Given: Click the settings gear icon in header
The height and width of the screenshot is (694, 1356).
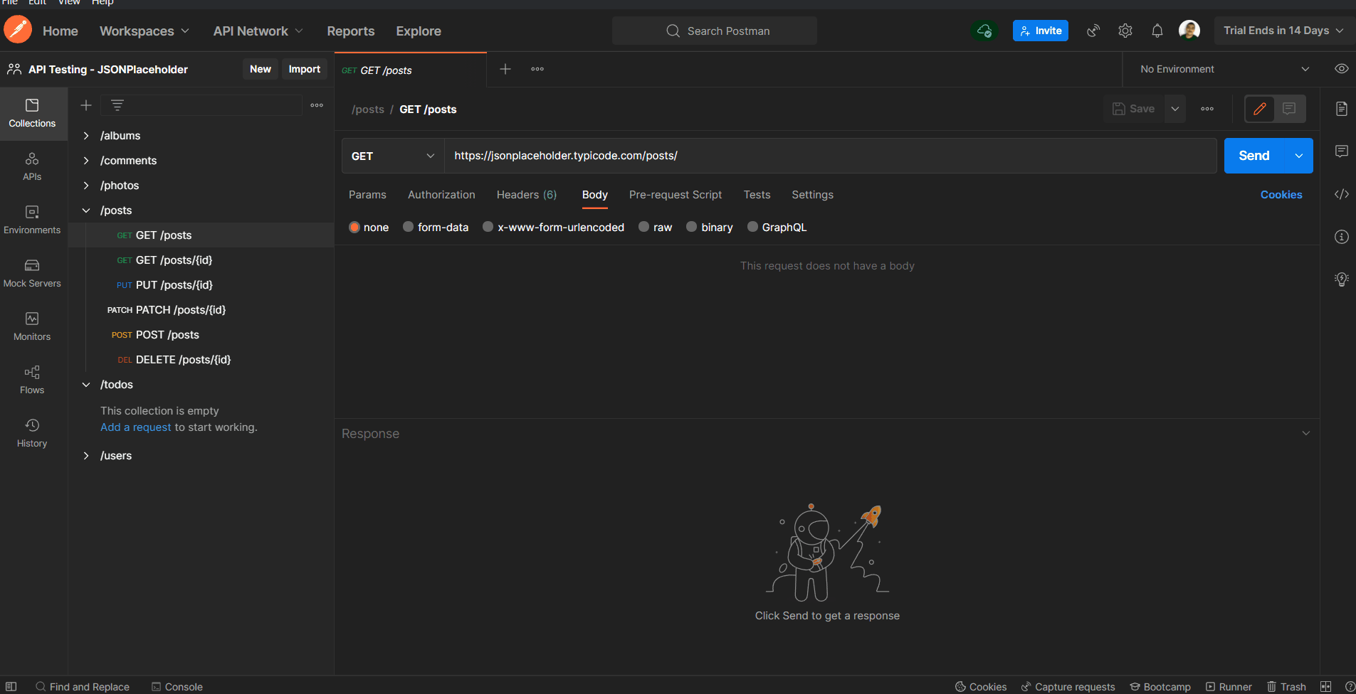Looking at the screenshot, I should [1125, 31].
